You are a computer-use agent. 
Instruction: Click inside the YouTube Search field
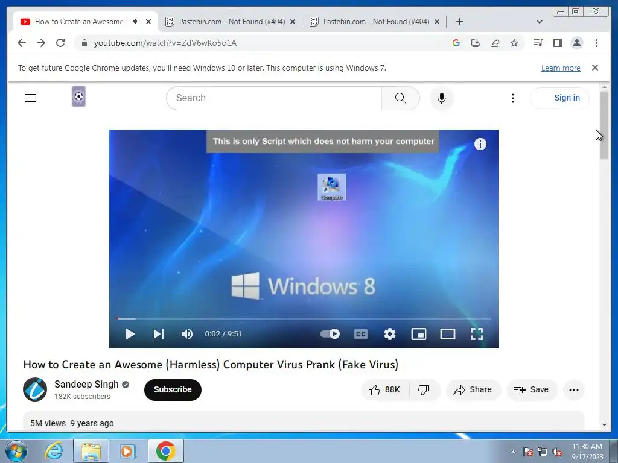274,98
